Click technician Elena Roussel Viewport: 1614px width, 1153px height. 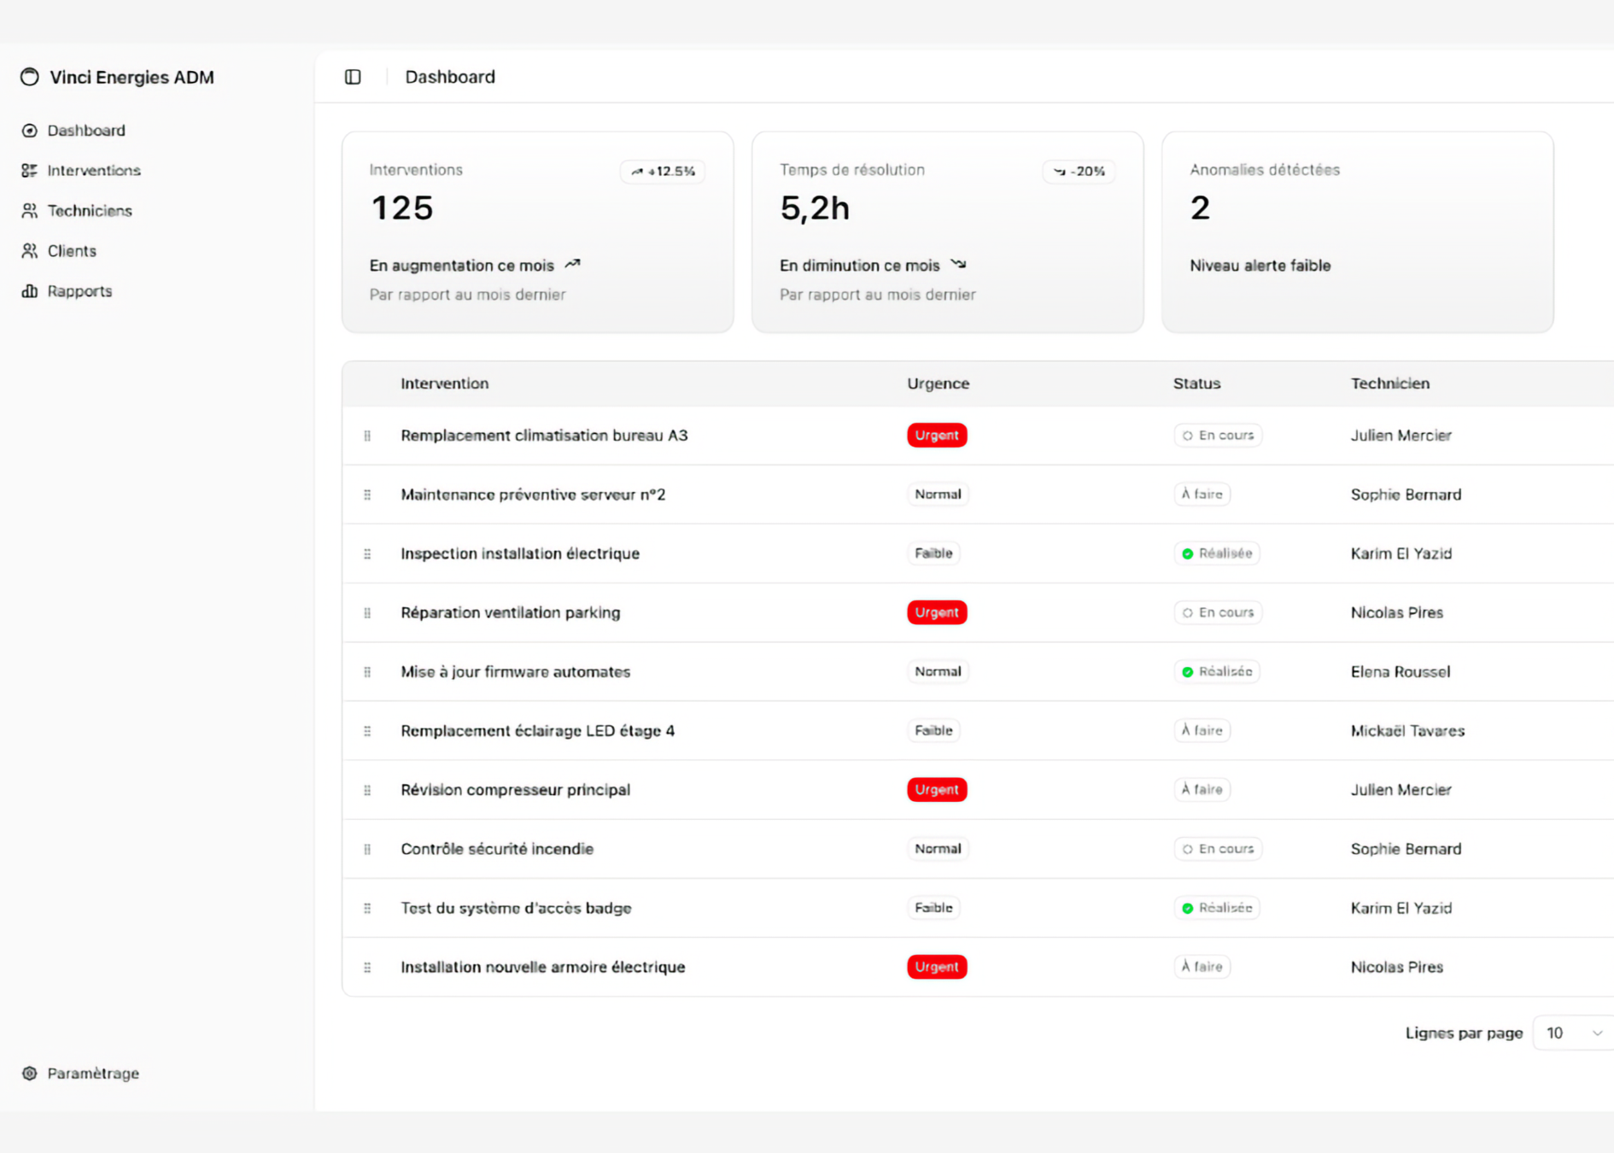coord(1400,672)
